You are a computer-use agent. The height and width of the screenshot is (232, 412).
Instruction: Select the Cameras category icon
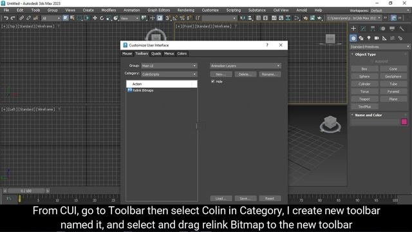[377, 38]
